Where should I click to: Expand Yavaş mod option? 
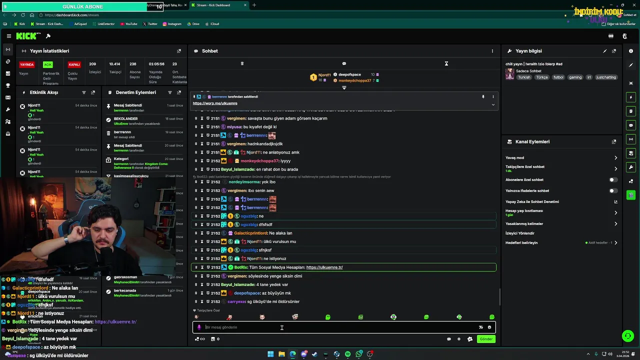click(x=615, y=157)
